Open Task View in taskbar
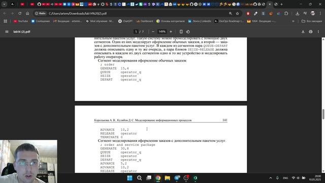Image resolution: width=325 pixels, height=183 pixels. click(x=149, y=178)
